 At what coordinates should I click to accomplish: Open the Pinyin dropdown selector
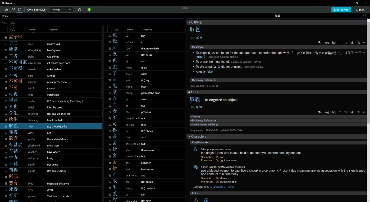[x=61, y=10]
